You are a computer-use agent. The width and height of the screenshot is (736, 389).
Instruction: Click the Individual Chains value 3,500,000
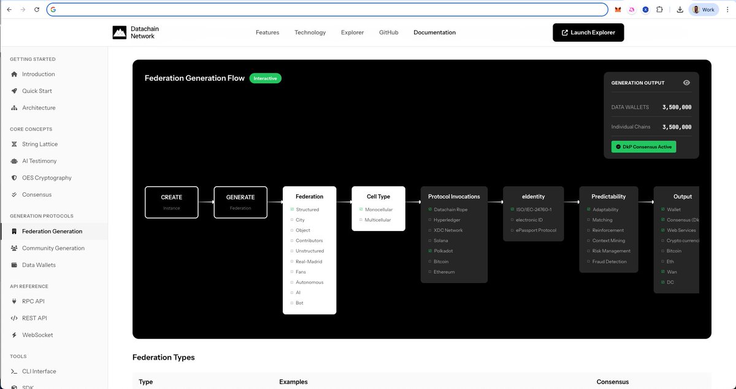point(677,127)
